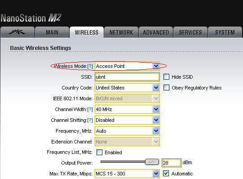This screenshot has height=179, width=243.
Task: Click the Output Power slider handle
Action: pos(152,162)
